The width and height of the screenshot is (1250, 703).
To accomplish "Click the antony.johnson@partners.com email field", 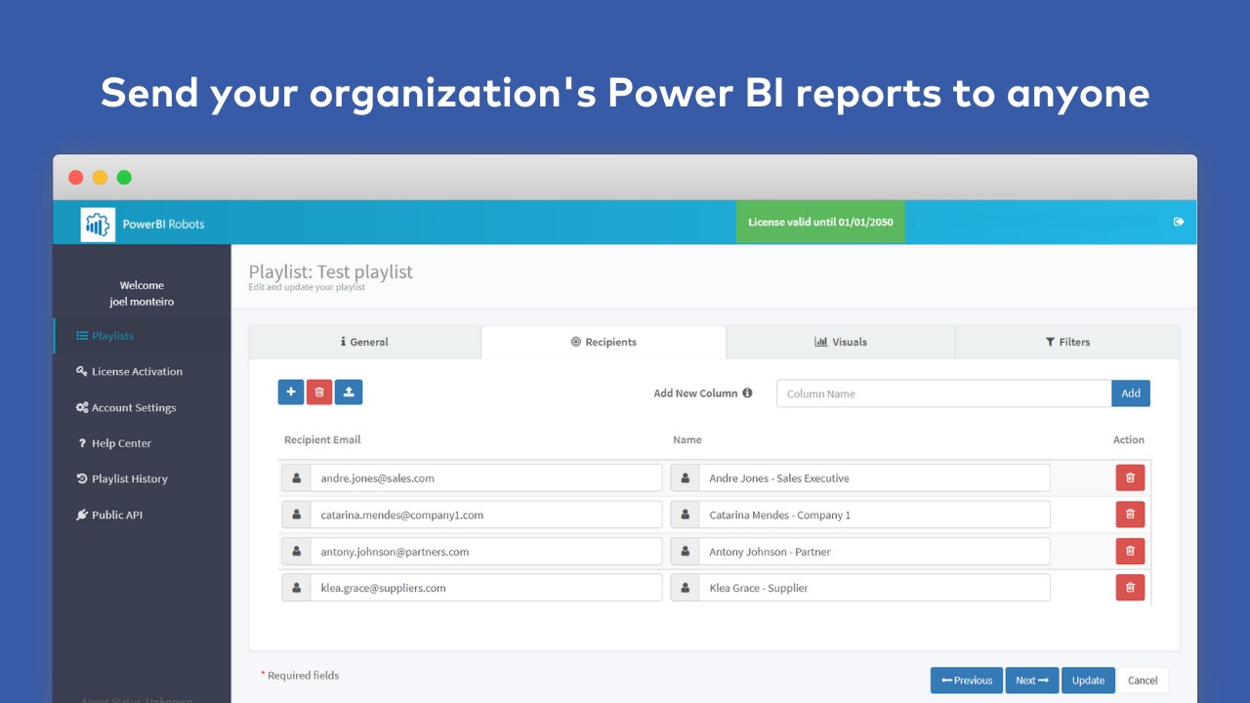I will (486, 552).
